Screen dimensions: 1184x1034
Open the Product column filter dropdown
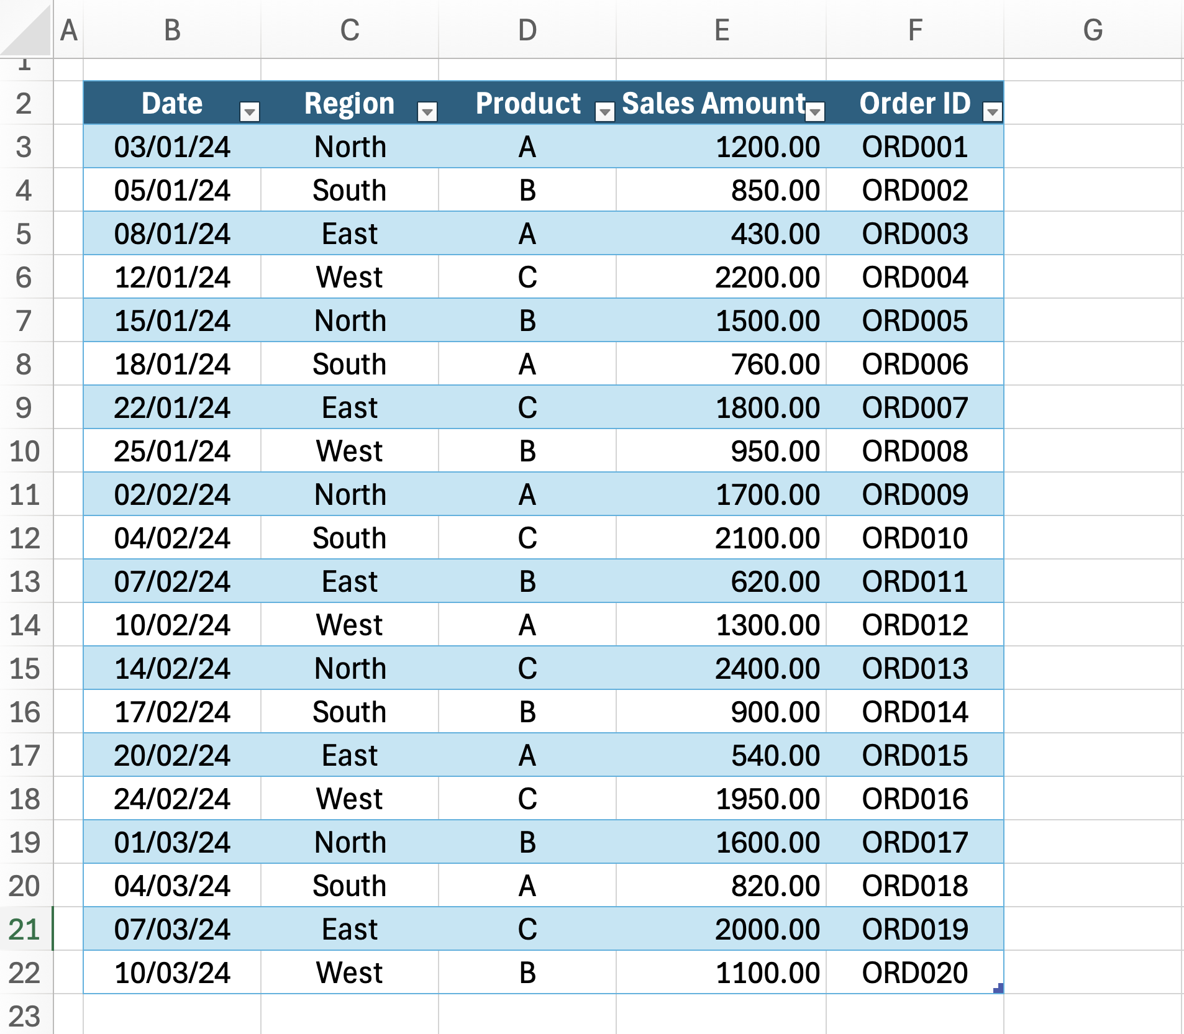[x=605, y=112]
